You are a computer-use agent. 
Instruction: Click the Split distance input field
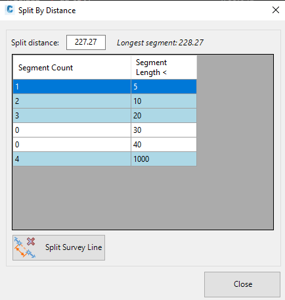coord(86,42)
